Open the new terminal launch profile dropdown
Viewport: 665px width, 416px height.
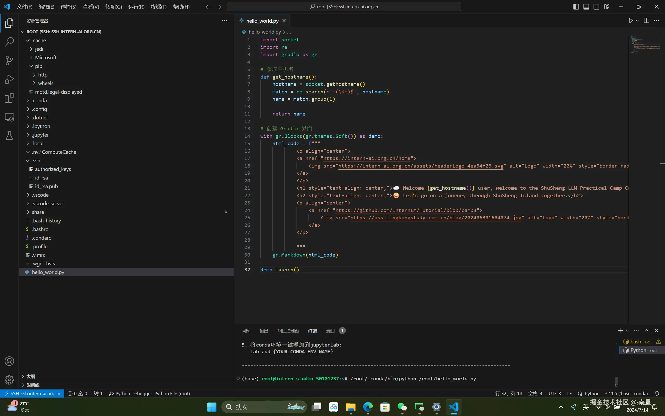[627, 331]
